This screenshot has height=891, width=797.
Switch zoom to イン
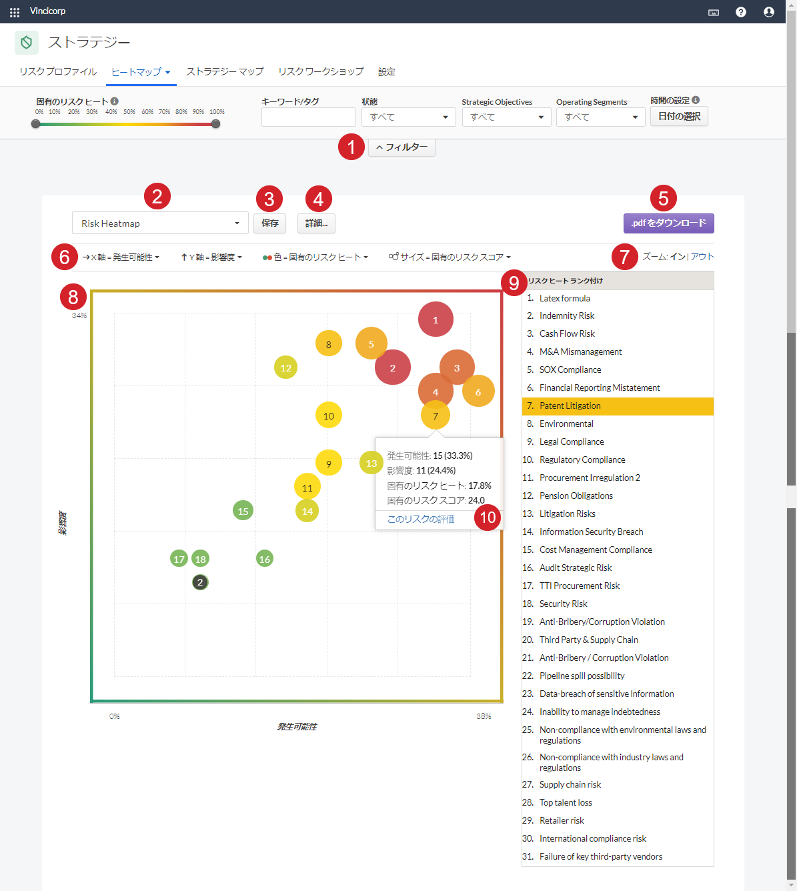677,257
